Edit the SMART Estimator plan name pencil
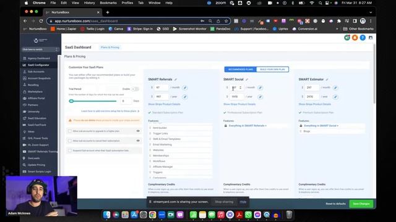 coord(327,80)
